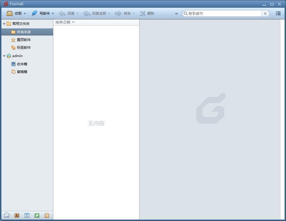Open the main menu list icon

(278, 13)
